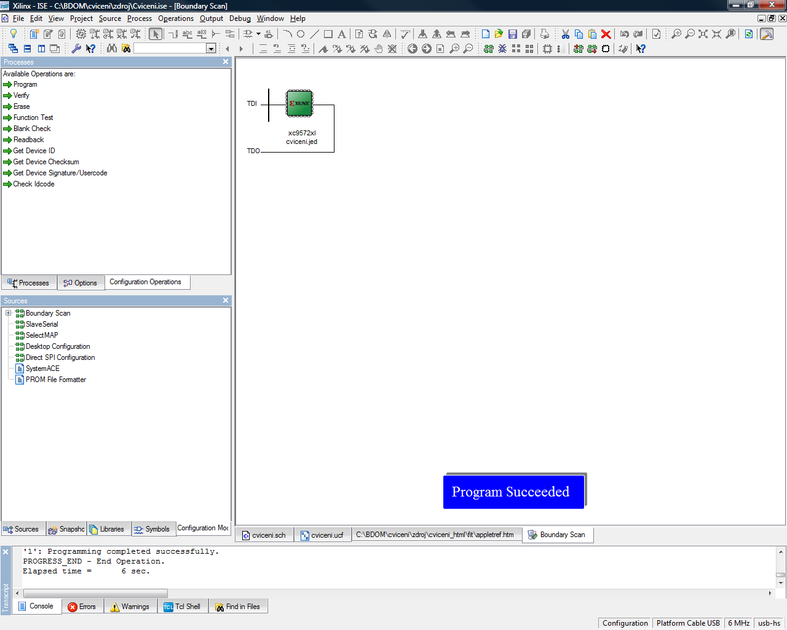This screenshot has width=787, height=630.
Task: Close the Sources panel
Action: coord(226,300)
